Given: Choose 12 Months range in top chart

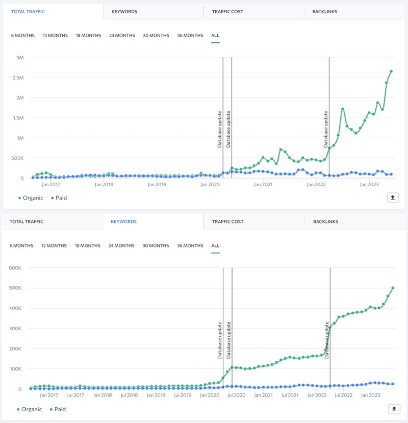Looking at the screenshot, I should 55,36.
